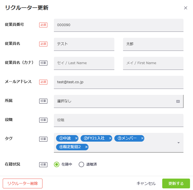Select the 在籍中 radio button
Image resolution: width=193 pixels, height=190 pixels.
point(57,164)
